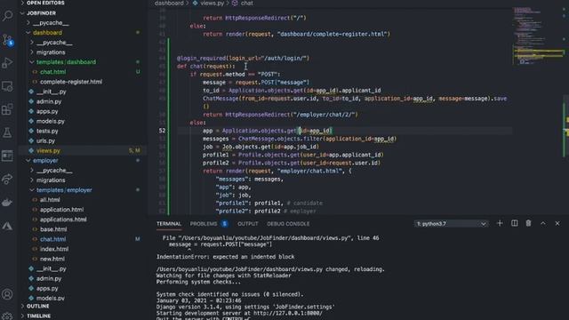Open all.html in employer templates
The width and height of the screenshot is (569, 320).
click(x=50, y=200)
